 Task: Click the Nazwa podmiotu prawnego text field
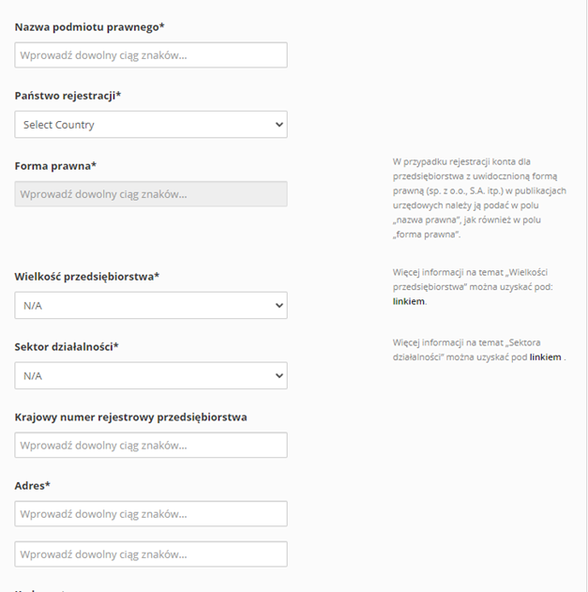pyautogui.click(x=151, y=55)
